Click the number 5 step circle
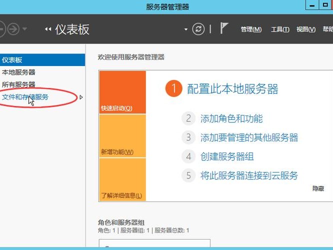Screen dimensions: 333x250 click(x=188, y=175)
